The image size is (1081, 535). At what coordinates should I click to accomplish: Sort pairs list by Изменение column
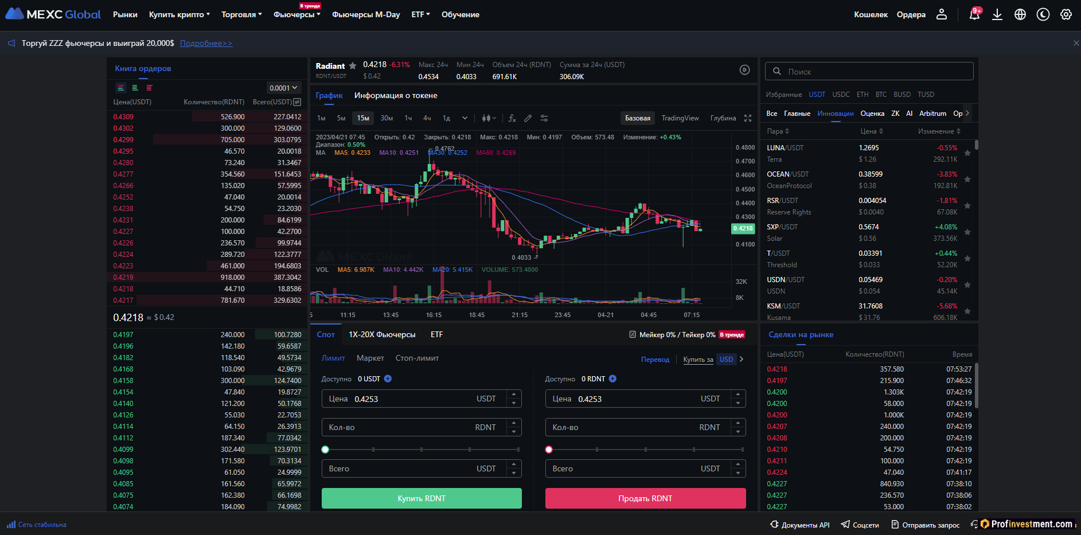tap(939, 131)
